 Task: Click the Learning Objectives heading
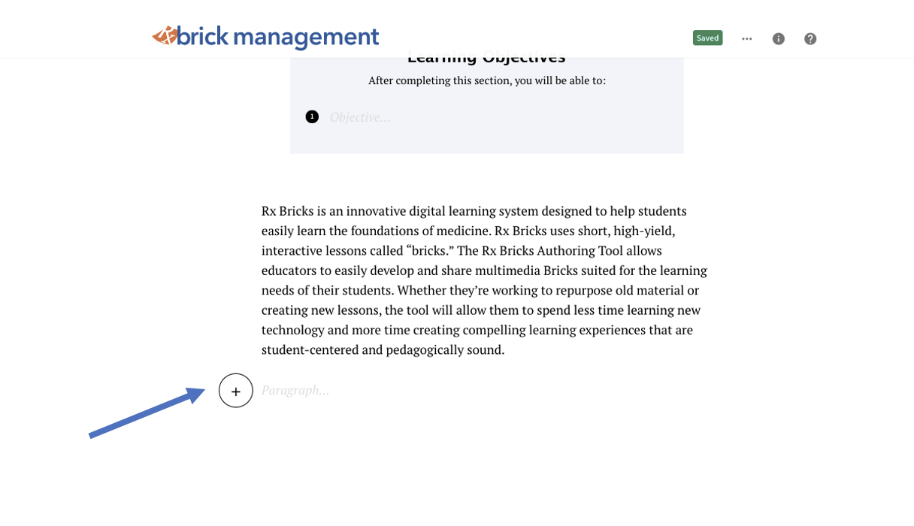[x=486, y=56]
